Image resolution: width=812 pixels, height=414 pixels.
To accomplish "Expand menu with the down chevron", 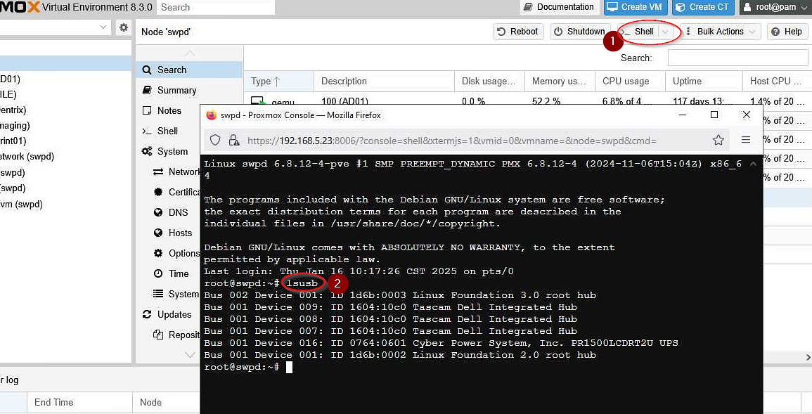I will click(x=190, y=354).
